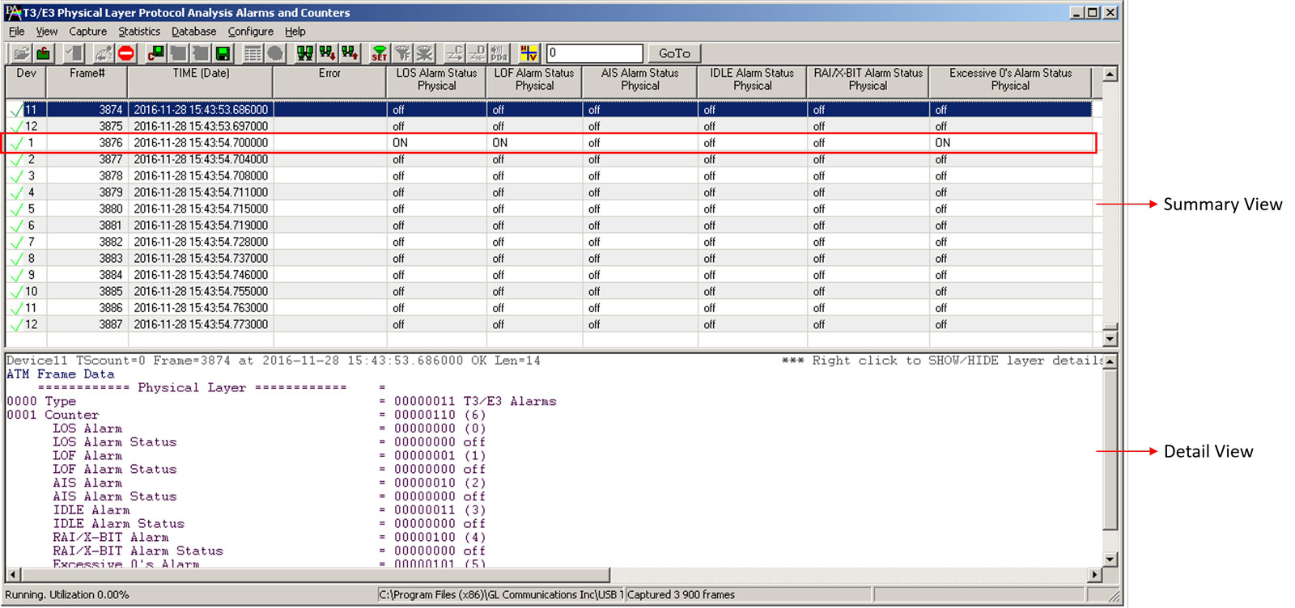Viewport: 1295px width, 608px height.
Task: Click the save icon marked with red C
Action: 155,53
